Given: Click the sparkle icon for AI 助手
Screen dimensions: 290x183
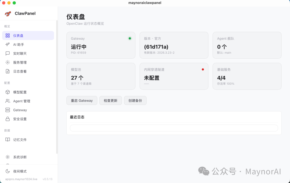Looking at the screenshot, I should 8,44.
